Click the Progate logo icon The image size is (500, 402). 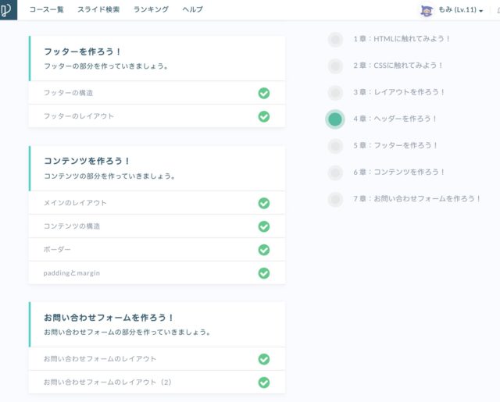coord(8,10)
